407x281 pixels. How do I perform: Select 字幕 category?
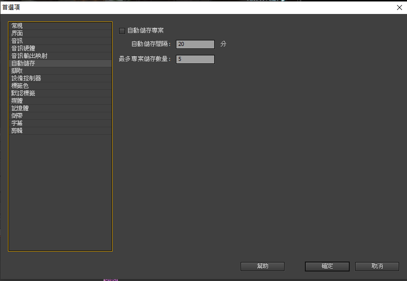coord(60,123)
